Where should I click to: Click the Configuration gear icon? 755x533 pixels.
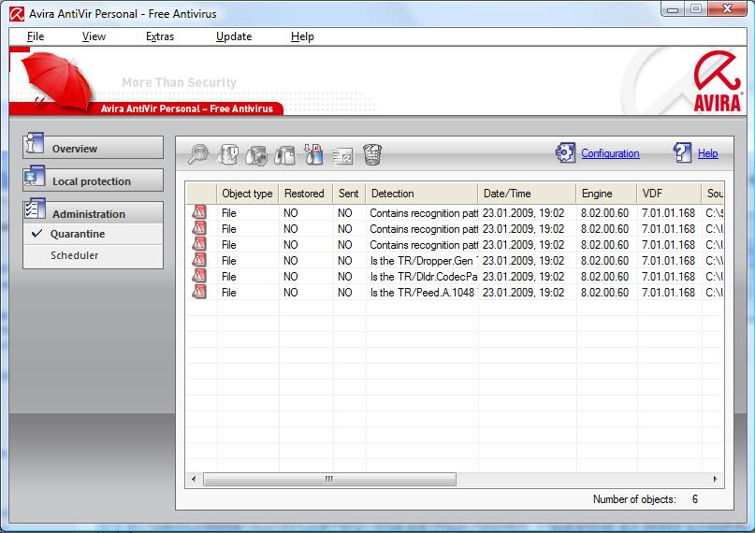click(565, 153)
